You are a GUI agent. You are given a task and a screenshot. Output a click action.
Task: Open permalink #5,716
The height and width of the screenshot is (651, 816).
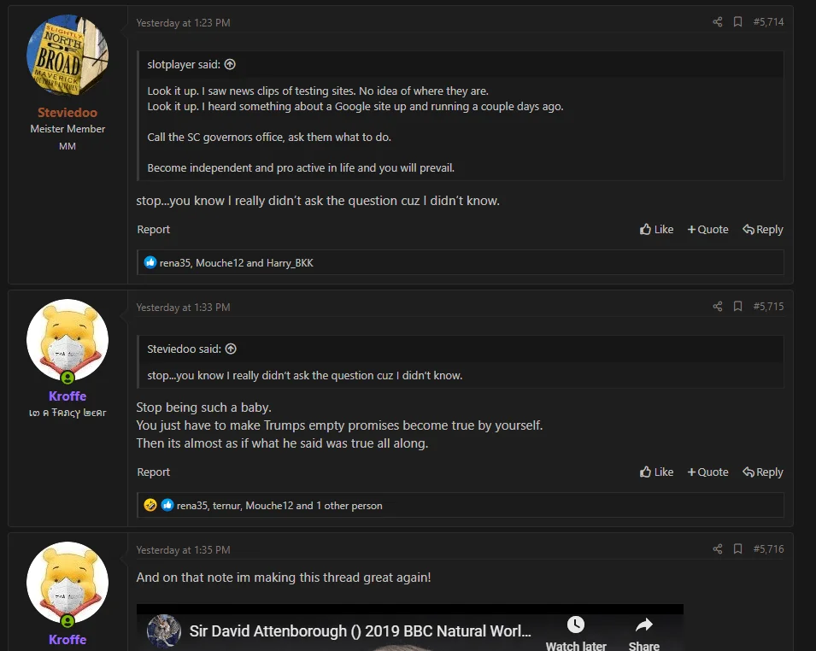point(768,549)
